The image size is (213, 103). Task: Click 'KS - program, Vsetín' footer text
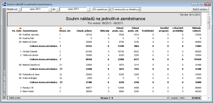tap(176, 98)
